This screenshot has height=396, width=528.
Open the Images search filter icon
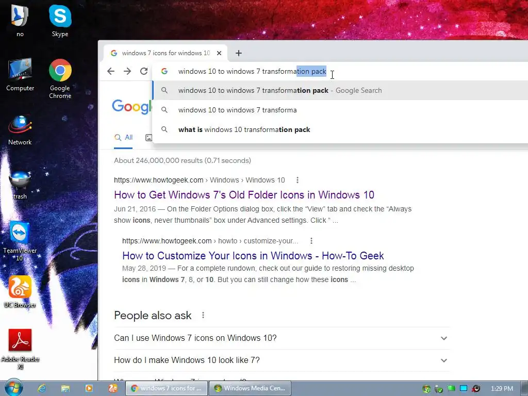click(x=148, y=137)
